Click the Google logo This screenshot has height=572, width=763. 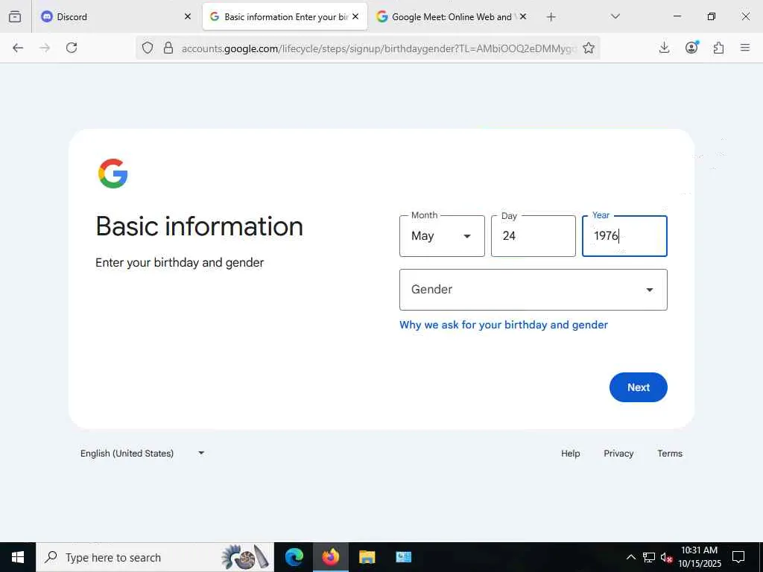coord(113,173)
